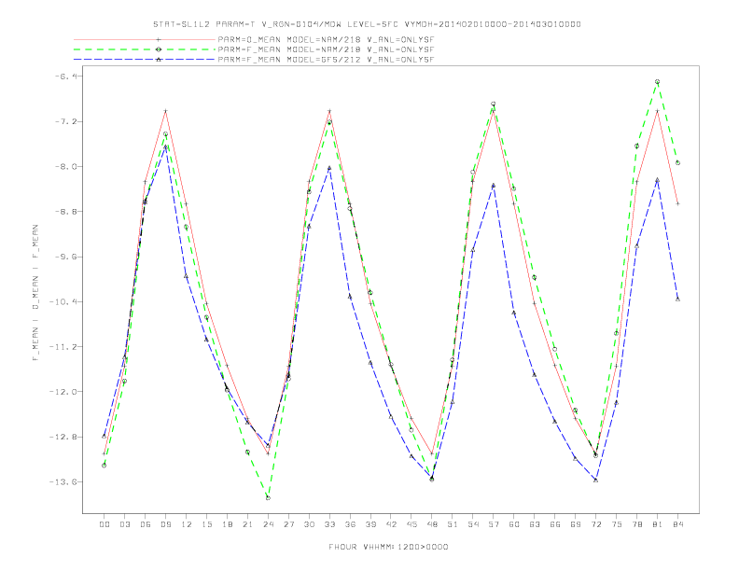The width and height of the screenshot is (739, 571).
Task: Click x-axis tick label 03
Action: [124, 524]
